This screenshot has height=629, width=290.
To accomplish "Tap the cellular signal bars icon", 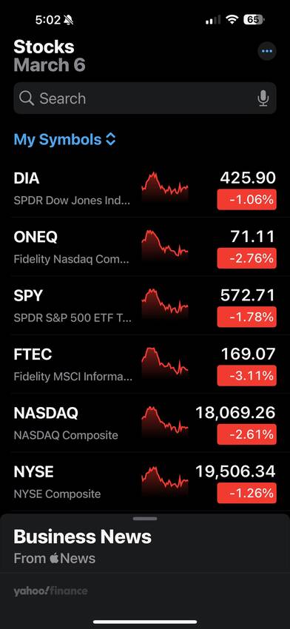I will [213, 20].
